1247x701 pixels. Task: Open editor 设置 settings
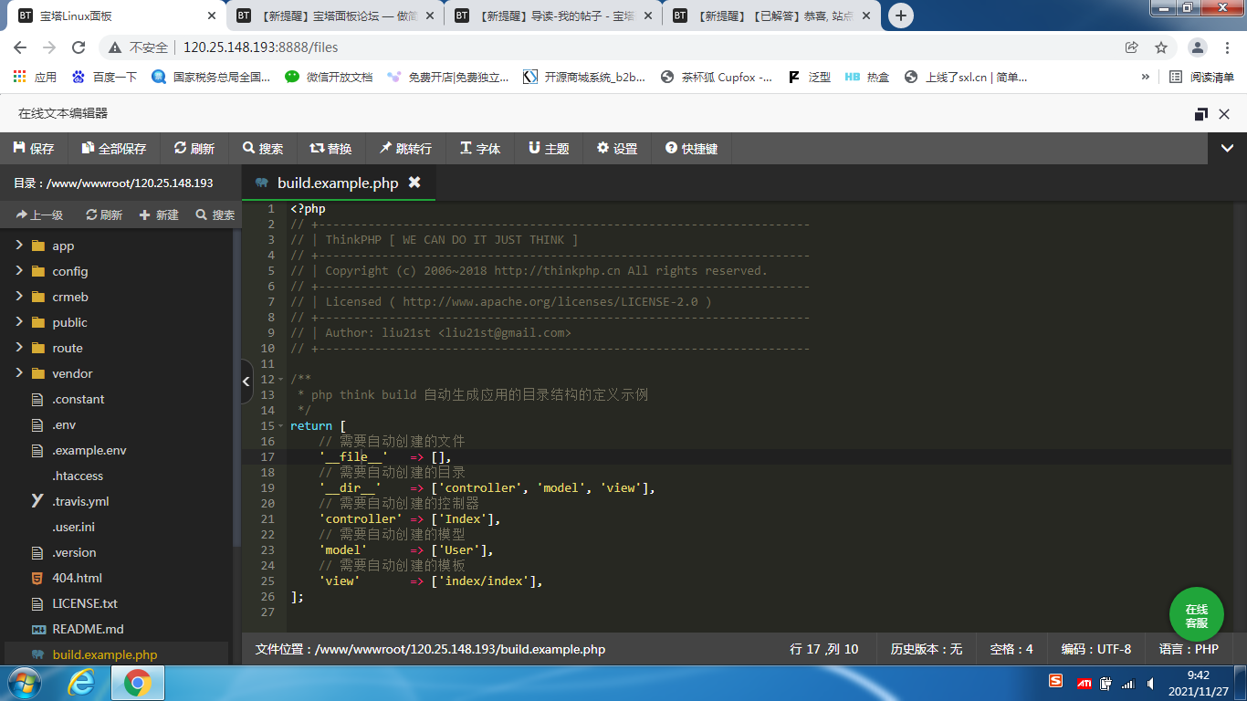point(617,148)
